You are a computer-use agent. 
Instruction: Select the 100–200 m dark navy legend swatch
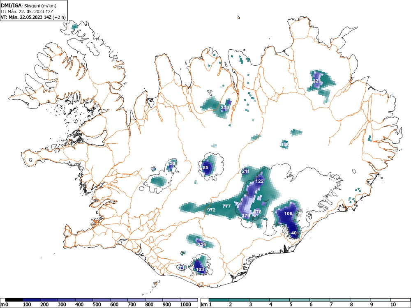32,300
